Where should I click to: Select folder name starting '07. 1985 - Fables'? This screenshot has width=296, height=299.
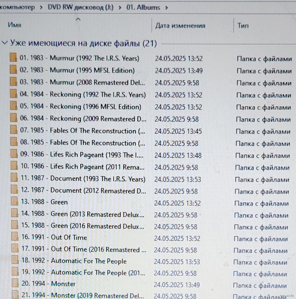pos(83,131)
